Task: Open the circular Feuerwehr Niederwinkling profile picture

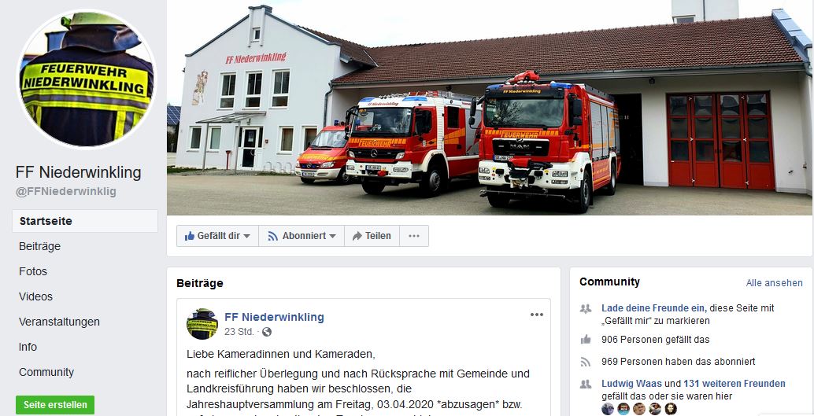Action: [87, 79]
